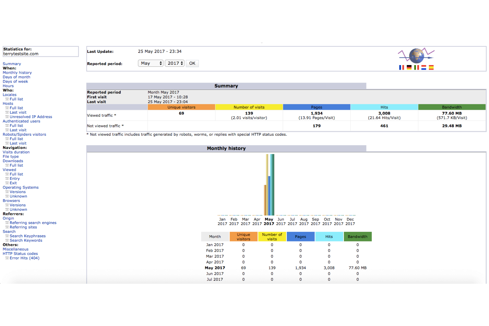Switch language using the Dutch flag
Viewport: 489px width, 326px height.
(x=424, y=67)
